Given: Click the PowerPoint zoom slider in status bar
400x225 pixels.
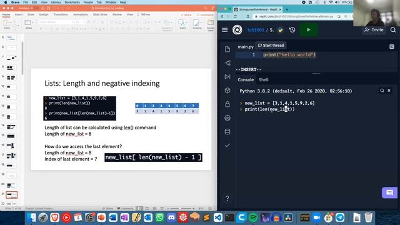Looking at the screenshot, I should tap(181, 208).
